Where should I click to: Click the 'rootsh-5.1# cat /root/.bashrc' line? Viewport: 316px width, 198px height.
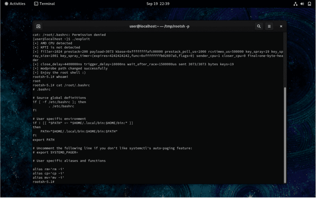click(61, 85)
